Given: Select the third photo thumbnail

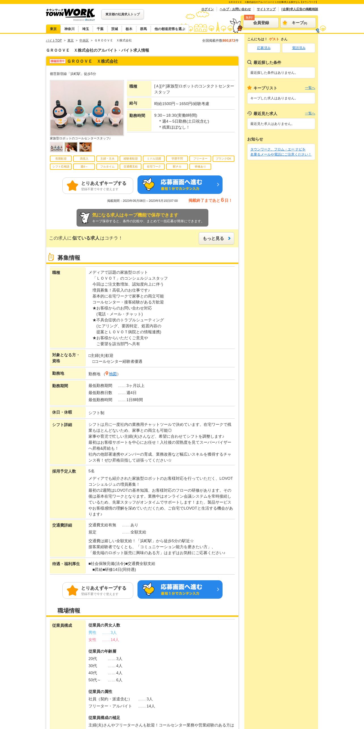Looking at the screenshot, I should coord(85,147).
